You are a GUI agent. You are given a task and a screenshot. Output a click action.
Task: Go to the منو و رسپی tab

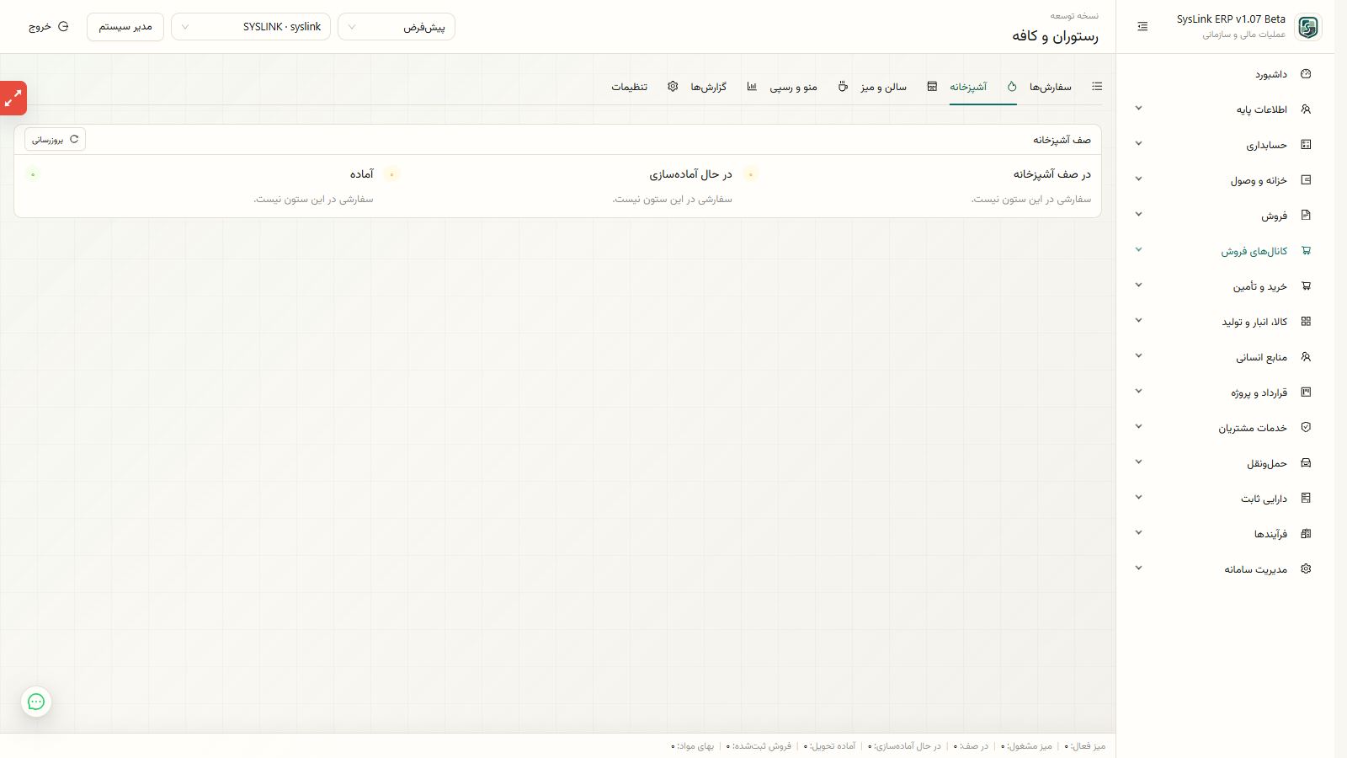[x=809, y=87]
